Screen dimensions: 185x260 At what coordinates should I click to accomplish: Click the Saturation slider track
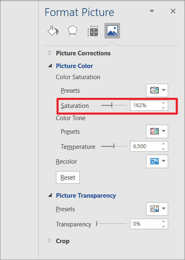point(114,105)
